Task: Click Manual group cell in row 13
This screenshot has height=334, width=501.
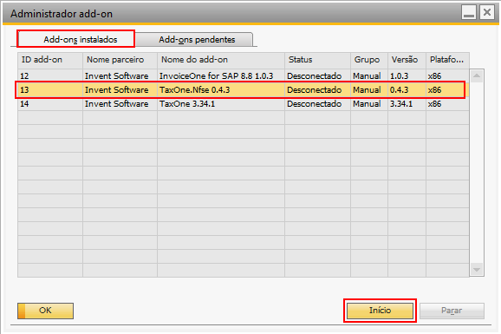Action: [369, 90]
